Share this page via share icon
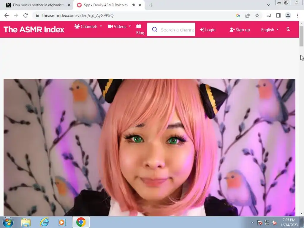Viewport: 304px width, 228px height. [x=248, y=15]
